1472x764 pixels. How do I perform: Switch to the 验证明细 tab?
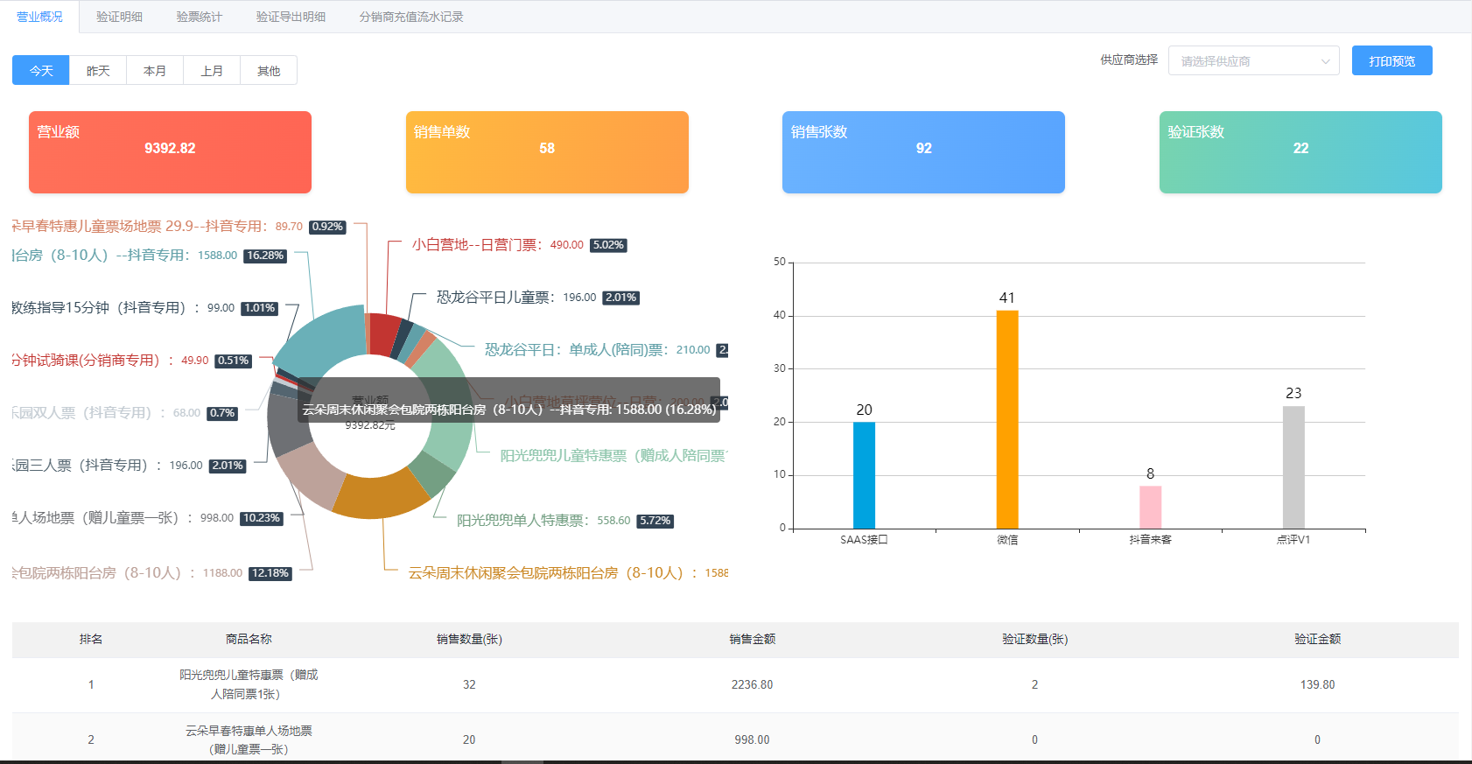[119, 17]
